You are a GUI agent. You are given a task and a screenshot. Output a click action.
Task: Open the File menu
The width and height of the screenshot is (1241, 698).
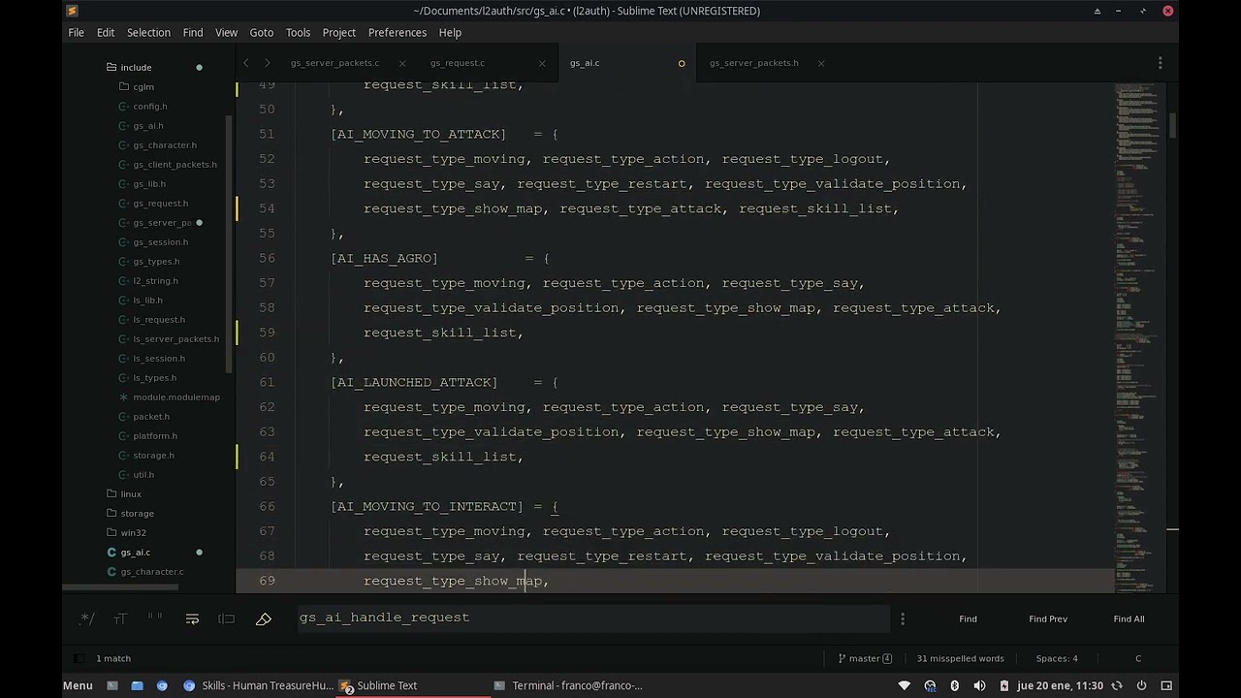click(x=76, y=32)
